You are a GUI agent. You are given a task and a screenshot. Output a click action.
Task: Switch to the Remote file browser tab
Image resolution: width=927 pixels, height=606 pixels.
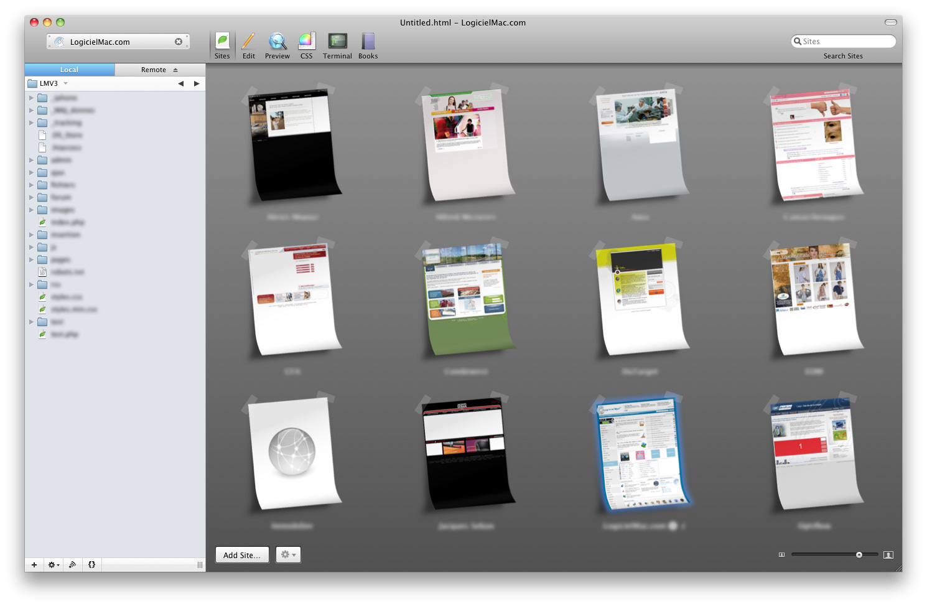click(x=153, y=70)
